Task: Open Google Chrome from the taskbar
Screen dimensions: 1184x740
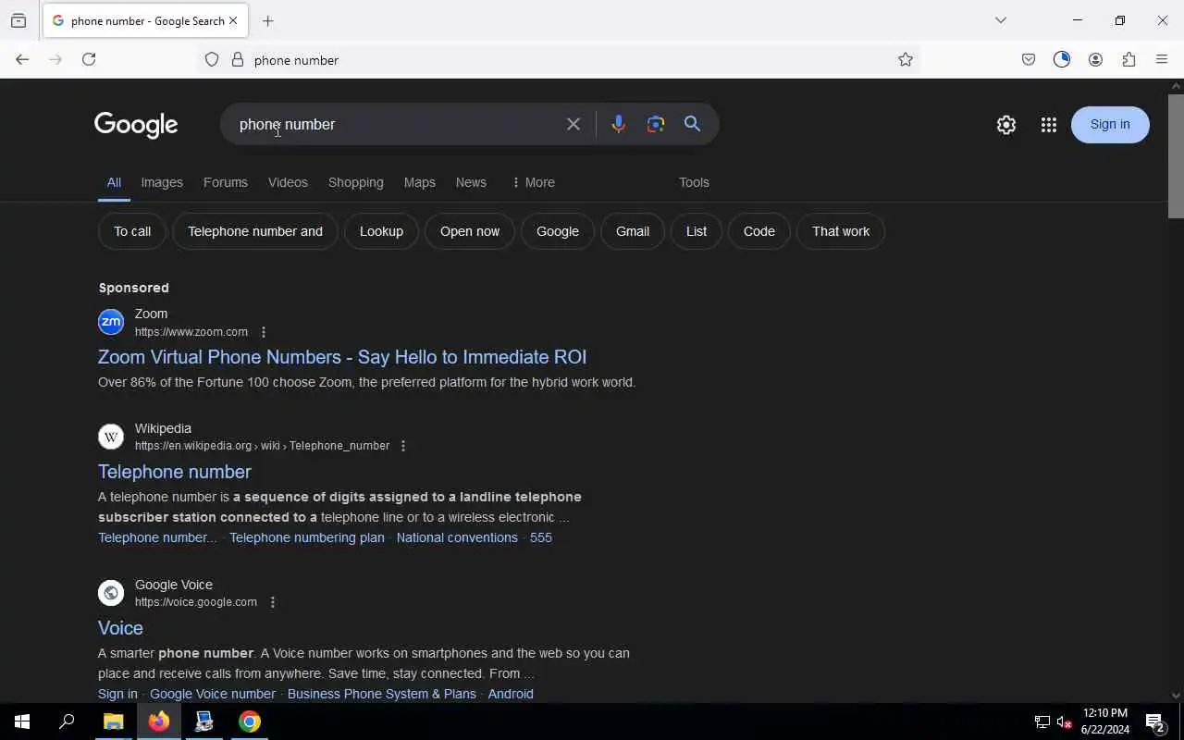Action: [x=250, y=721]
